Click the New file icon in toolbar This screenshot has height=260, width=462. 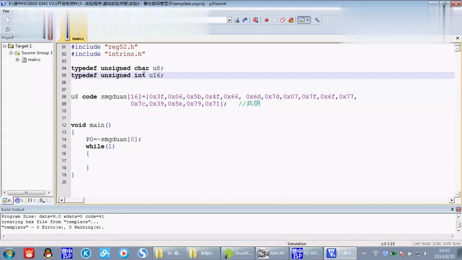pos(8,20)
